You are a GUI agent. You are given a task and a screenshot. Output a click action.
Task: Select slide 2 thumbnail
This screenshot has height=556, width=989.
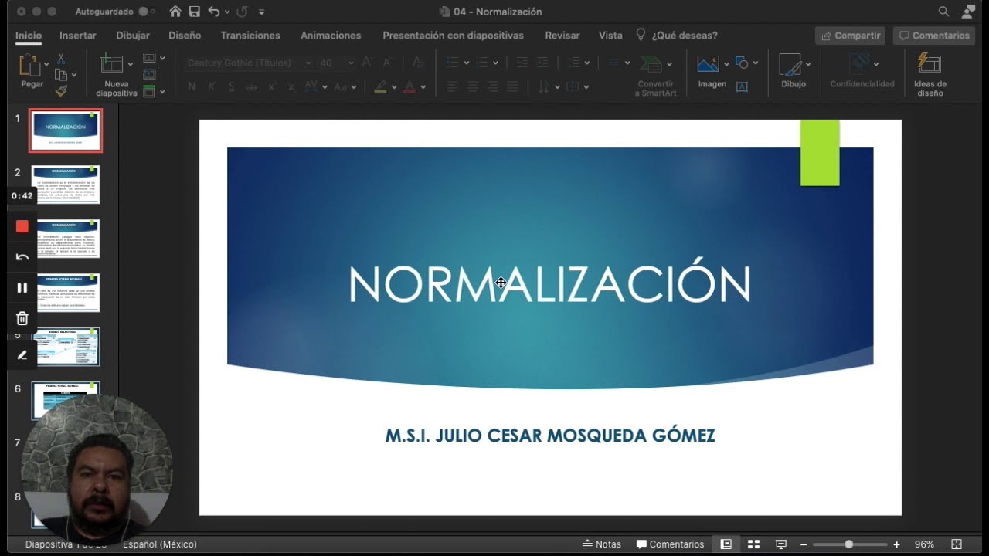66,185
